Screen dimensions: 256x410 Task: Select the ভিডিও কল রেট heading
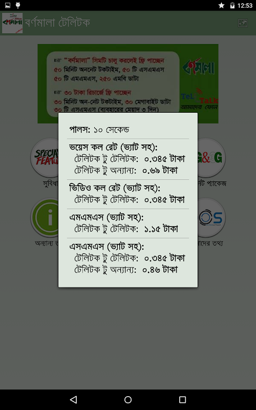115,188
